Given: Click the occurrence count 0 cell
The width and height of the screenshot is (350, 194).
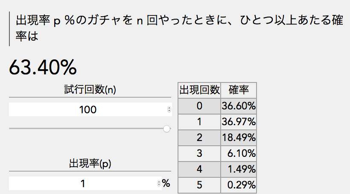Looking at the screenshot, I should click(199, 106).
